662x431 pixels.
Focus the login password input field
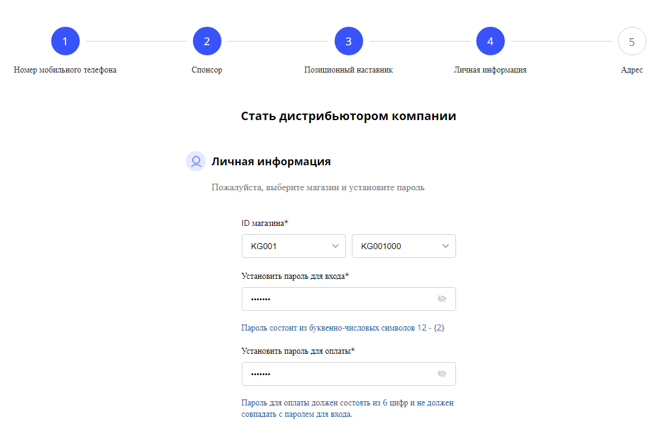point(336,299)
